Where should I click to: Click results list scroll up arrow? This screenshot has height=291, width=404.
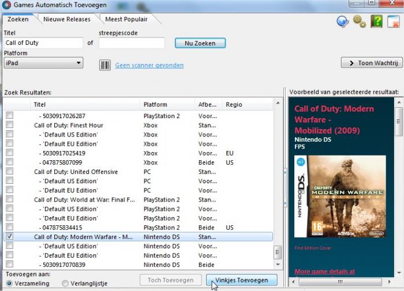click(x=278, y=103)
